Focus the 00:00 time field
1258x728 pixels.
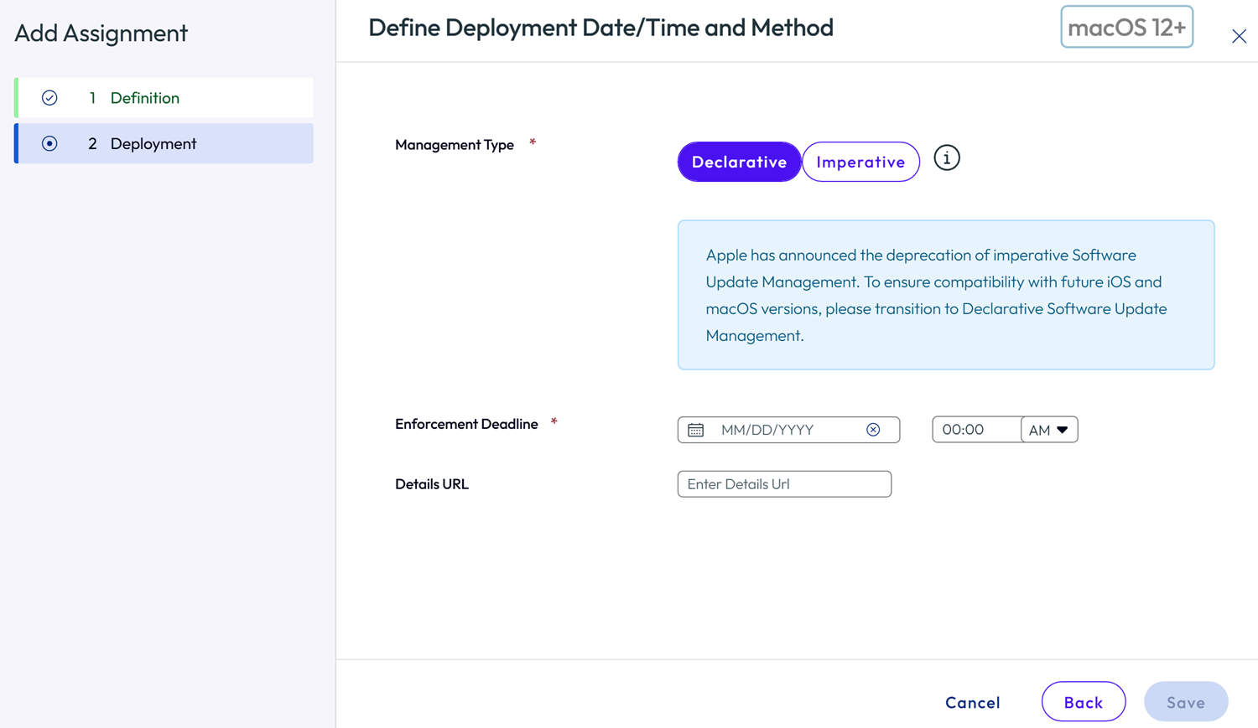coord(976,430)
